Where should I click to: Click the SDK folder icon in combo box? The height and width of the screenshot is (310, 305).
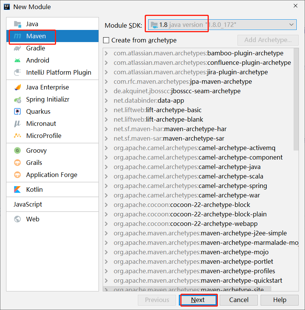click(154, 25)
